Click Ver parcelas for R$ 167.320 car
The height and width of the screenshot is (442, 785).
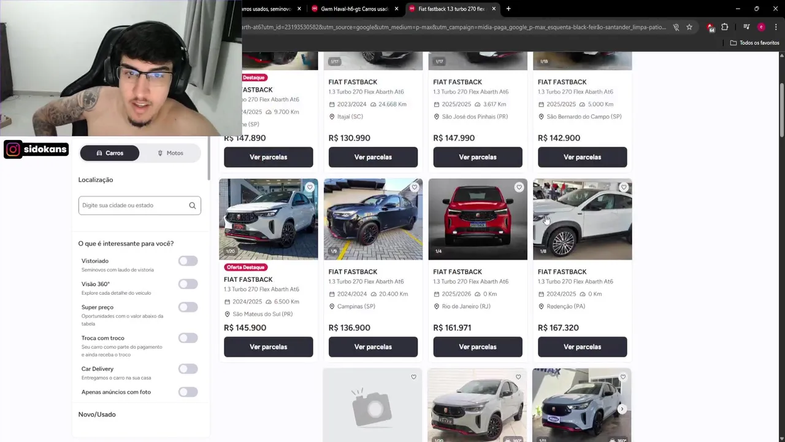(582, 347)
